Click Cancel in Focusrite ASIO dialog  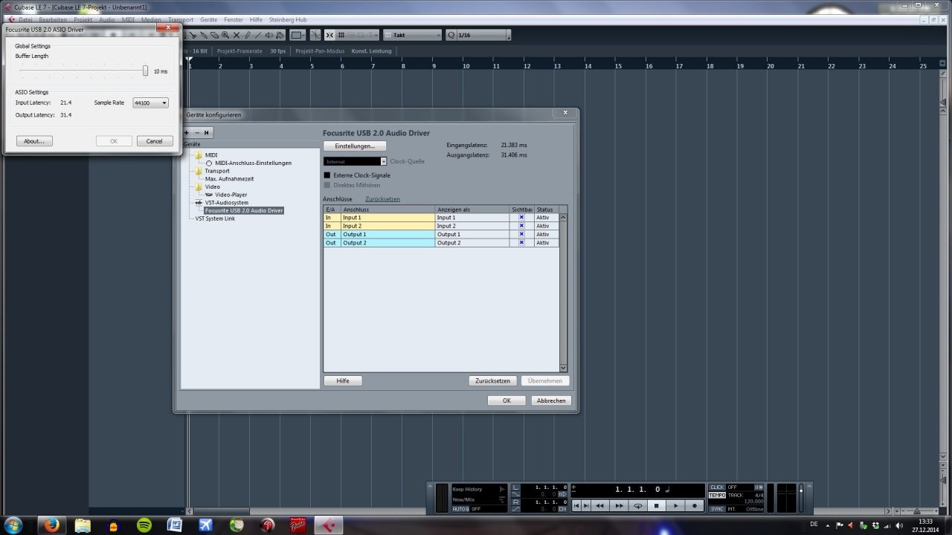(154, 141)
